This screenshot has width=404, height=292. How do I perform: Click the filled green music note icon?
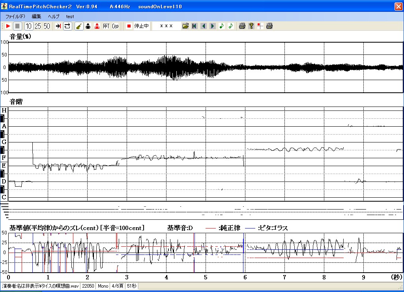pyautogui.click(x=222, y=26)
